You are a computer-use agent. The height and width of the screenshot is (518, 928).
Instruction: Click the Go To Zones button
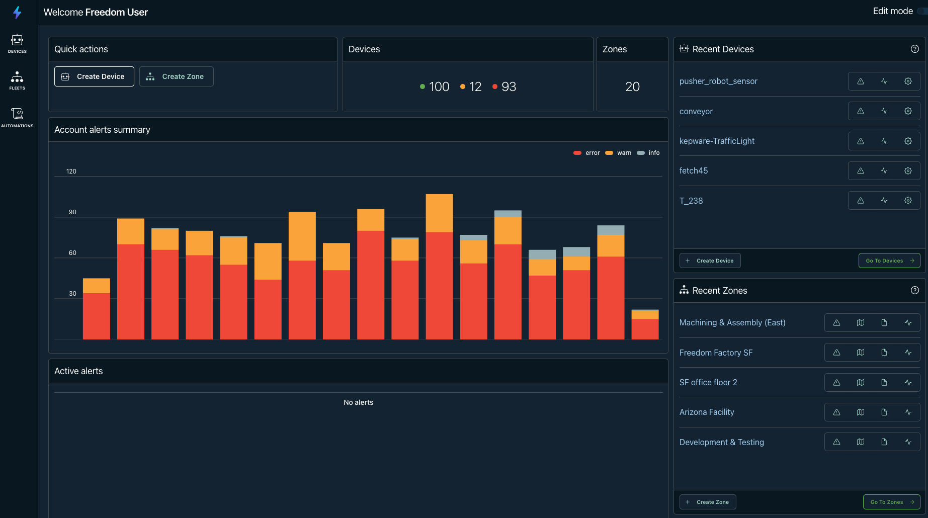coord(892,502)
